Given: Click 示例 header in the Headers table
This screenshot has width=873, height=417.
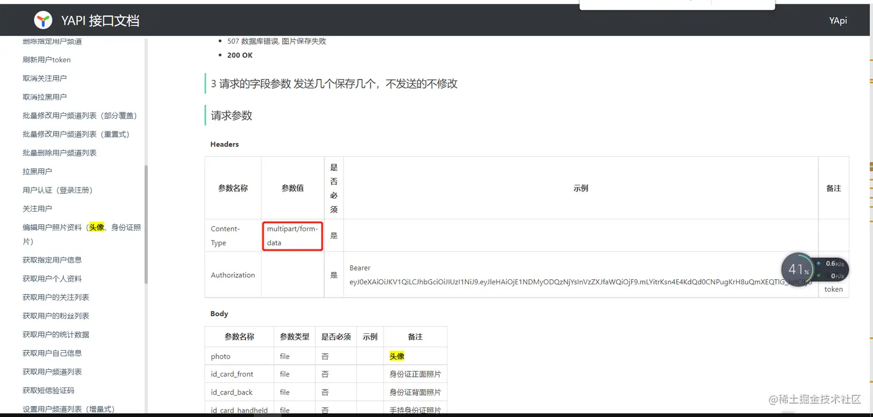Looking at the screenshot, I should [x=581, y=188].
